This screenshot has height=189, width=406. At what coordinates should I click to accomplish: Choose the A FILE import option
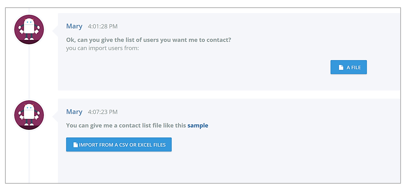349,67
